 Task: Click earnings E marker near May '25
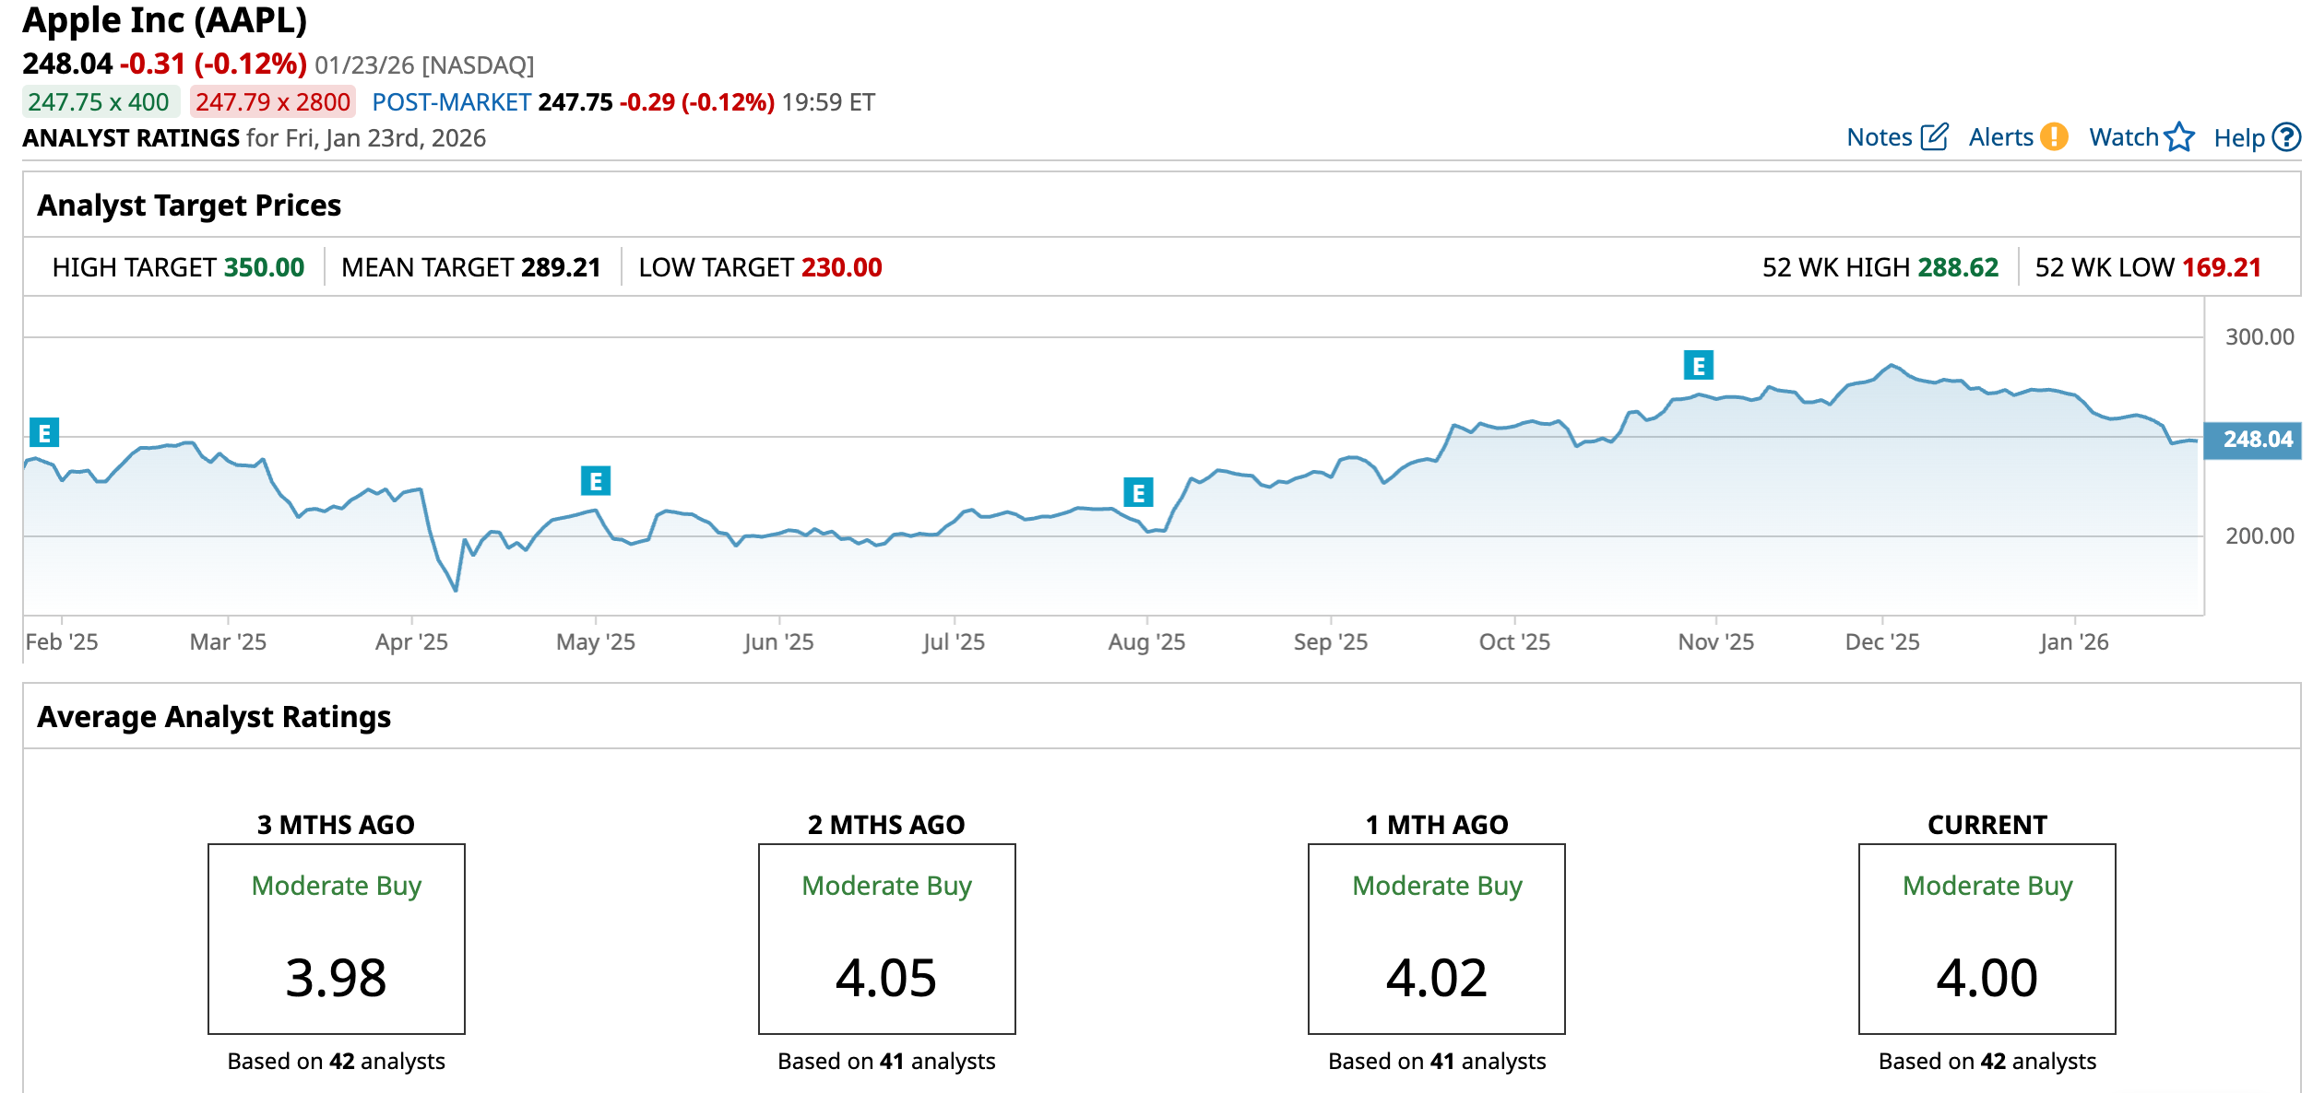point(595,481)
